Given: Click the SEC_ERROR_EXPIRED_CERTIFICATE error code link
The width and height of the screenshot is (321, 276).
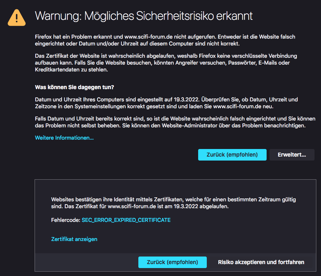Looking at the screenshot, I should [x=126, y=220].
